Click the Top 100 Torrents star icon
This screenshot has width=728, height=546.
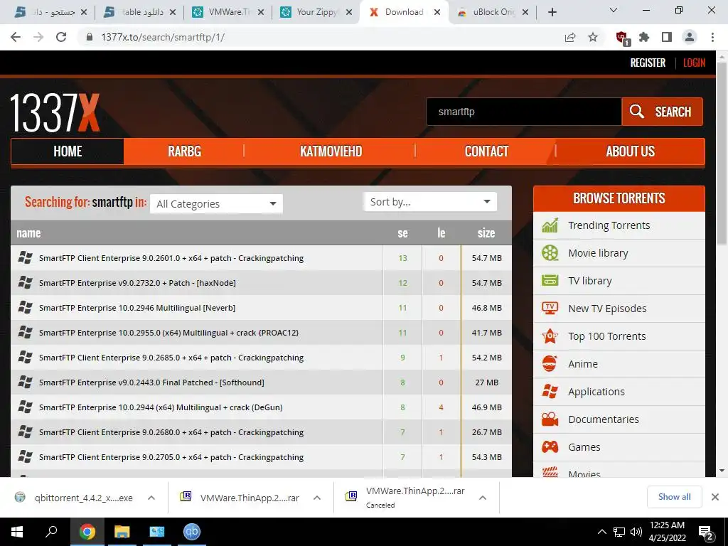[550, 336]
